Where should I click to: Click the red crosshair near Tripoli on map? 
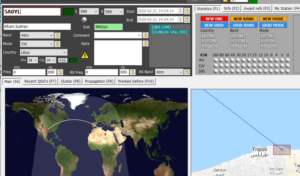pos(282,150)
